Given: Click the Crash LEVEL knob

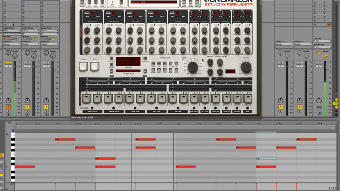Looking at the screenshot, I should tap(237, 30).
